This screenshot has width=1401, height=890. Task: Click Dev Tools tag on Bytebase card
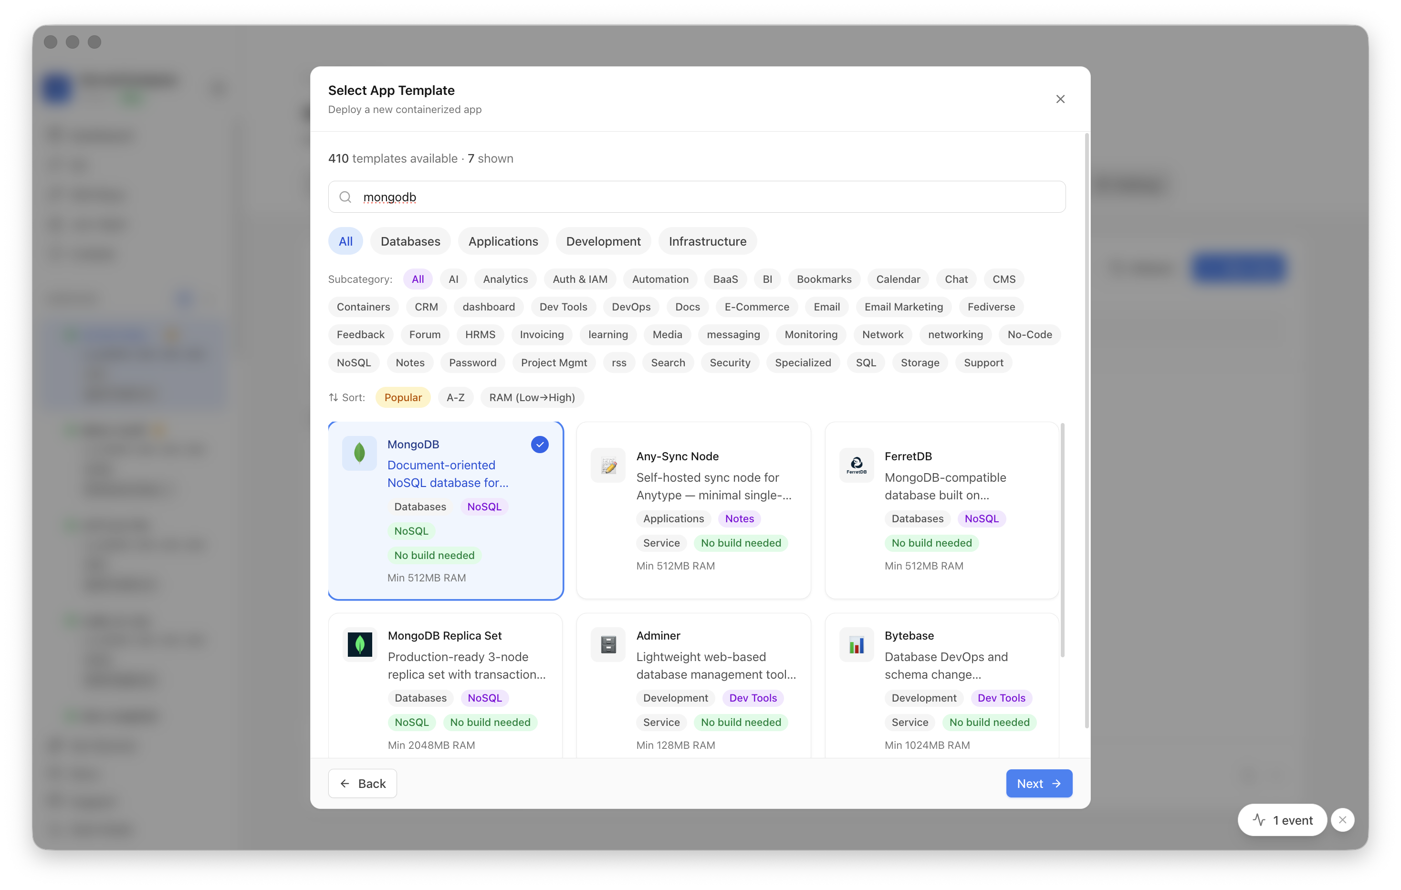pos(1001,697)
